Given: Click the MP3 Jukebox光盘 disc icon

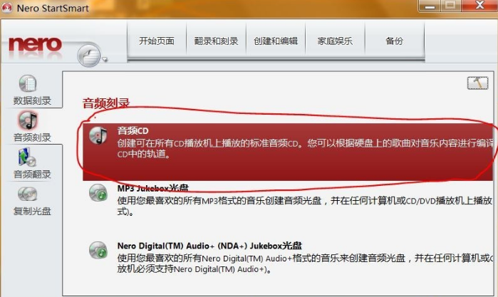Looking at the screenshot, I should pyautogui.click(x=98, y=192).
